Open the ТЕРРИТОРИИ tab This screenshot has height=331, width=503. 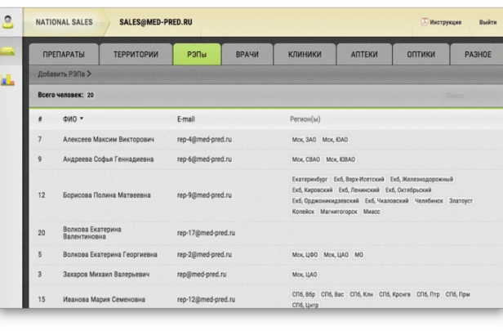pos(136,55)
